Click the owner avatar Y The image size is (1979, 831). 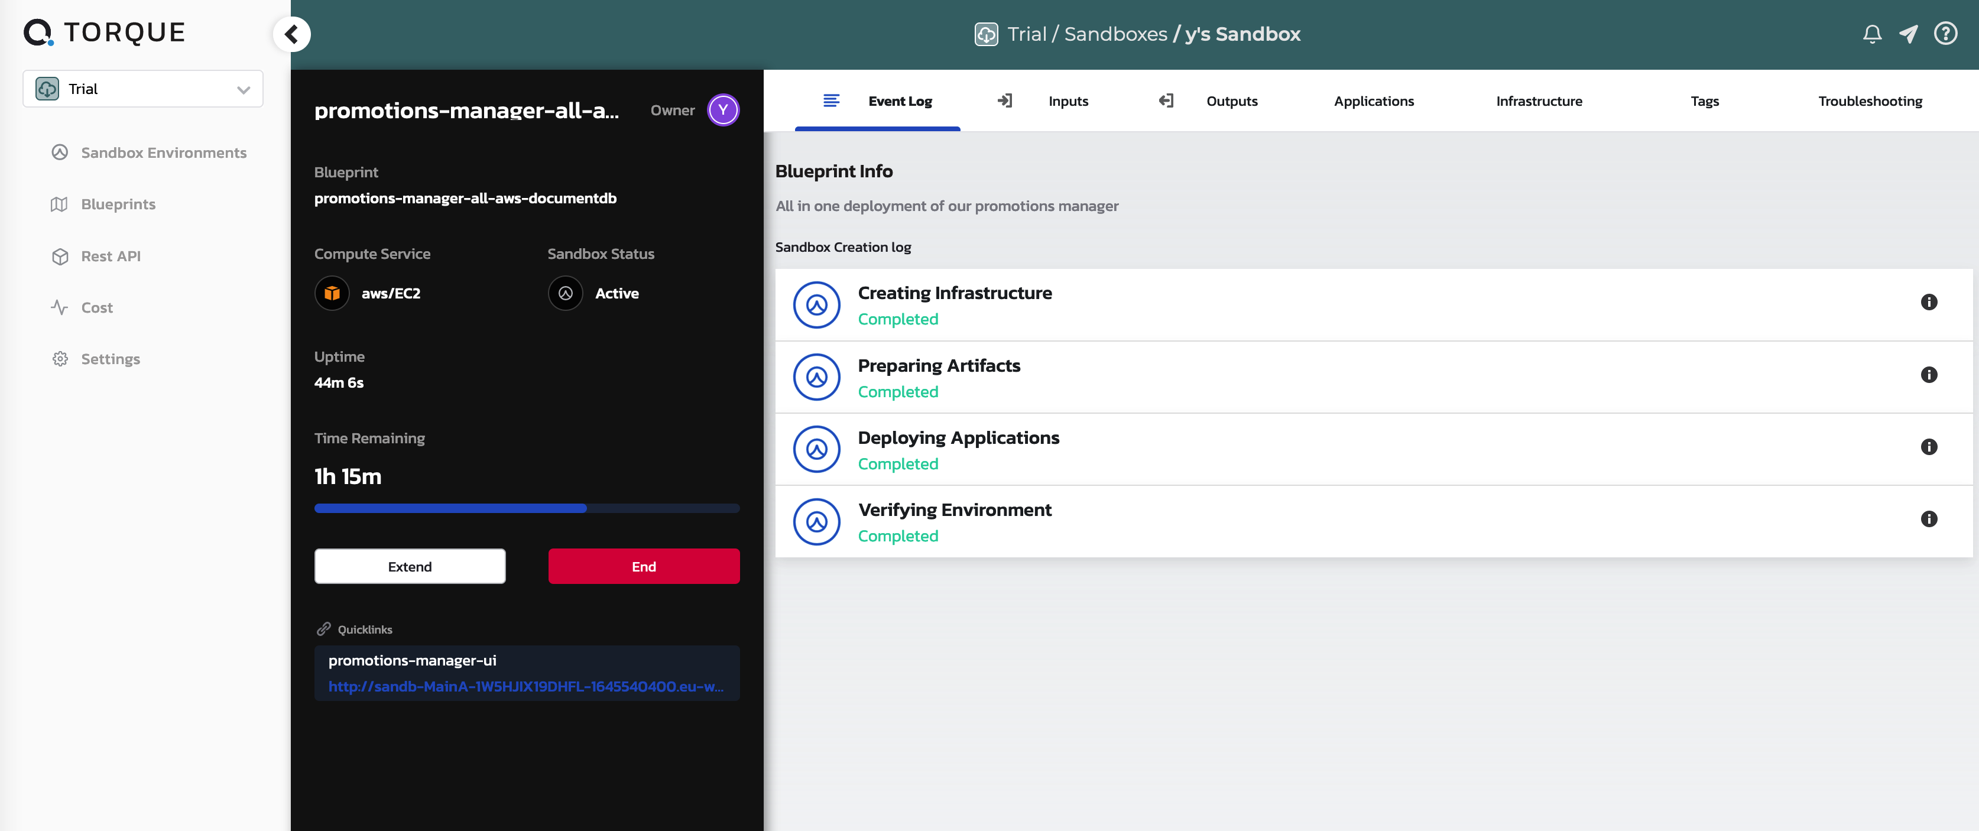click(723, 110)
